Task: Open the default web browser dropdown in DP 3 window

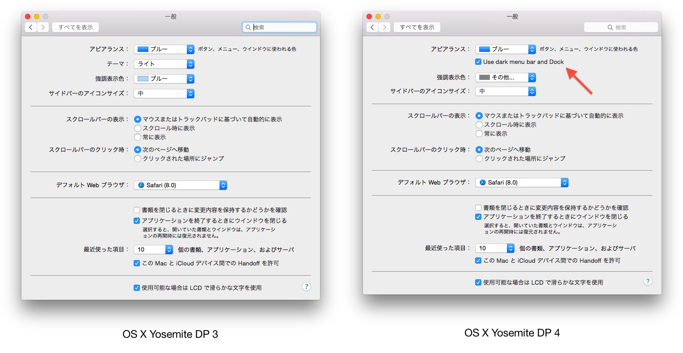Action: [181, 185]
